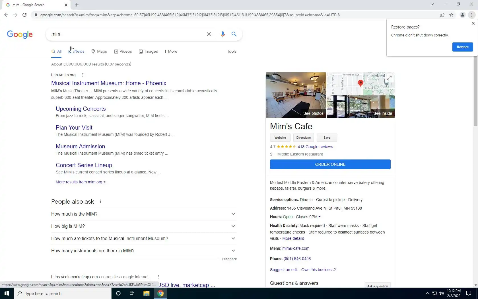
Task: Click the Ask a question button
Action: coord(378,285)
